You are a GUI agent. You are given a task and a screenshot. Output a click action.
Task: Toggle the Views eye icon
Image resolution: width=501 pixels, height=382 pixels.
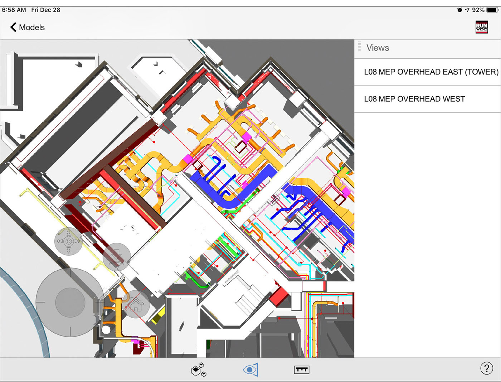coord(250,369)
